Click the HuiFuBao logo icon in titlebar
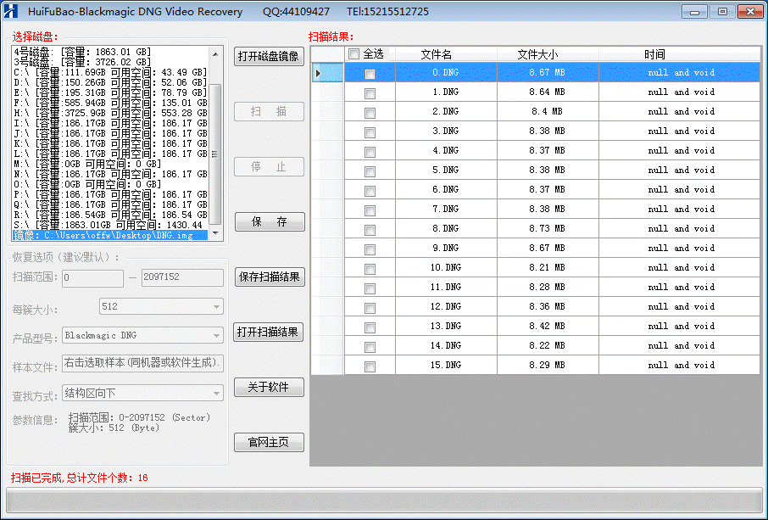 point(11,11)
